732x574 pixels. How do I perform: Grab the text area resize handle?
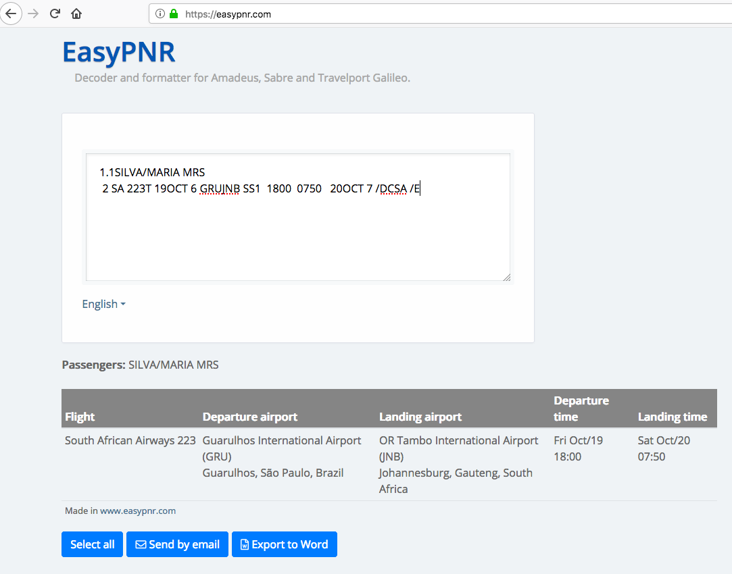coord(506,277)
